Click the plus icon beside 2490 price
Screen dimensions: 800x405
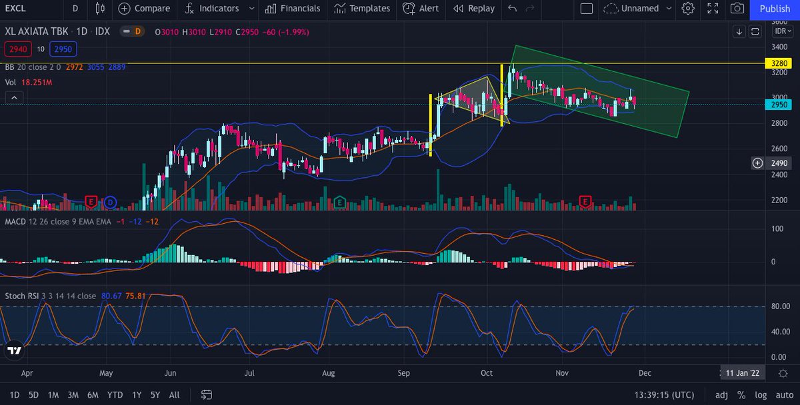tap(757, 163)
